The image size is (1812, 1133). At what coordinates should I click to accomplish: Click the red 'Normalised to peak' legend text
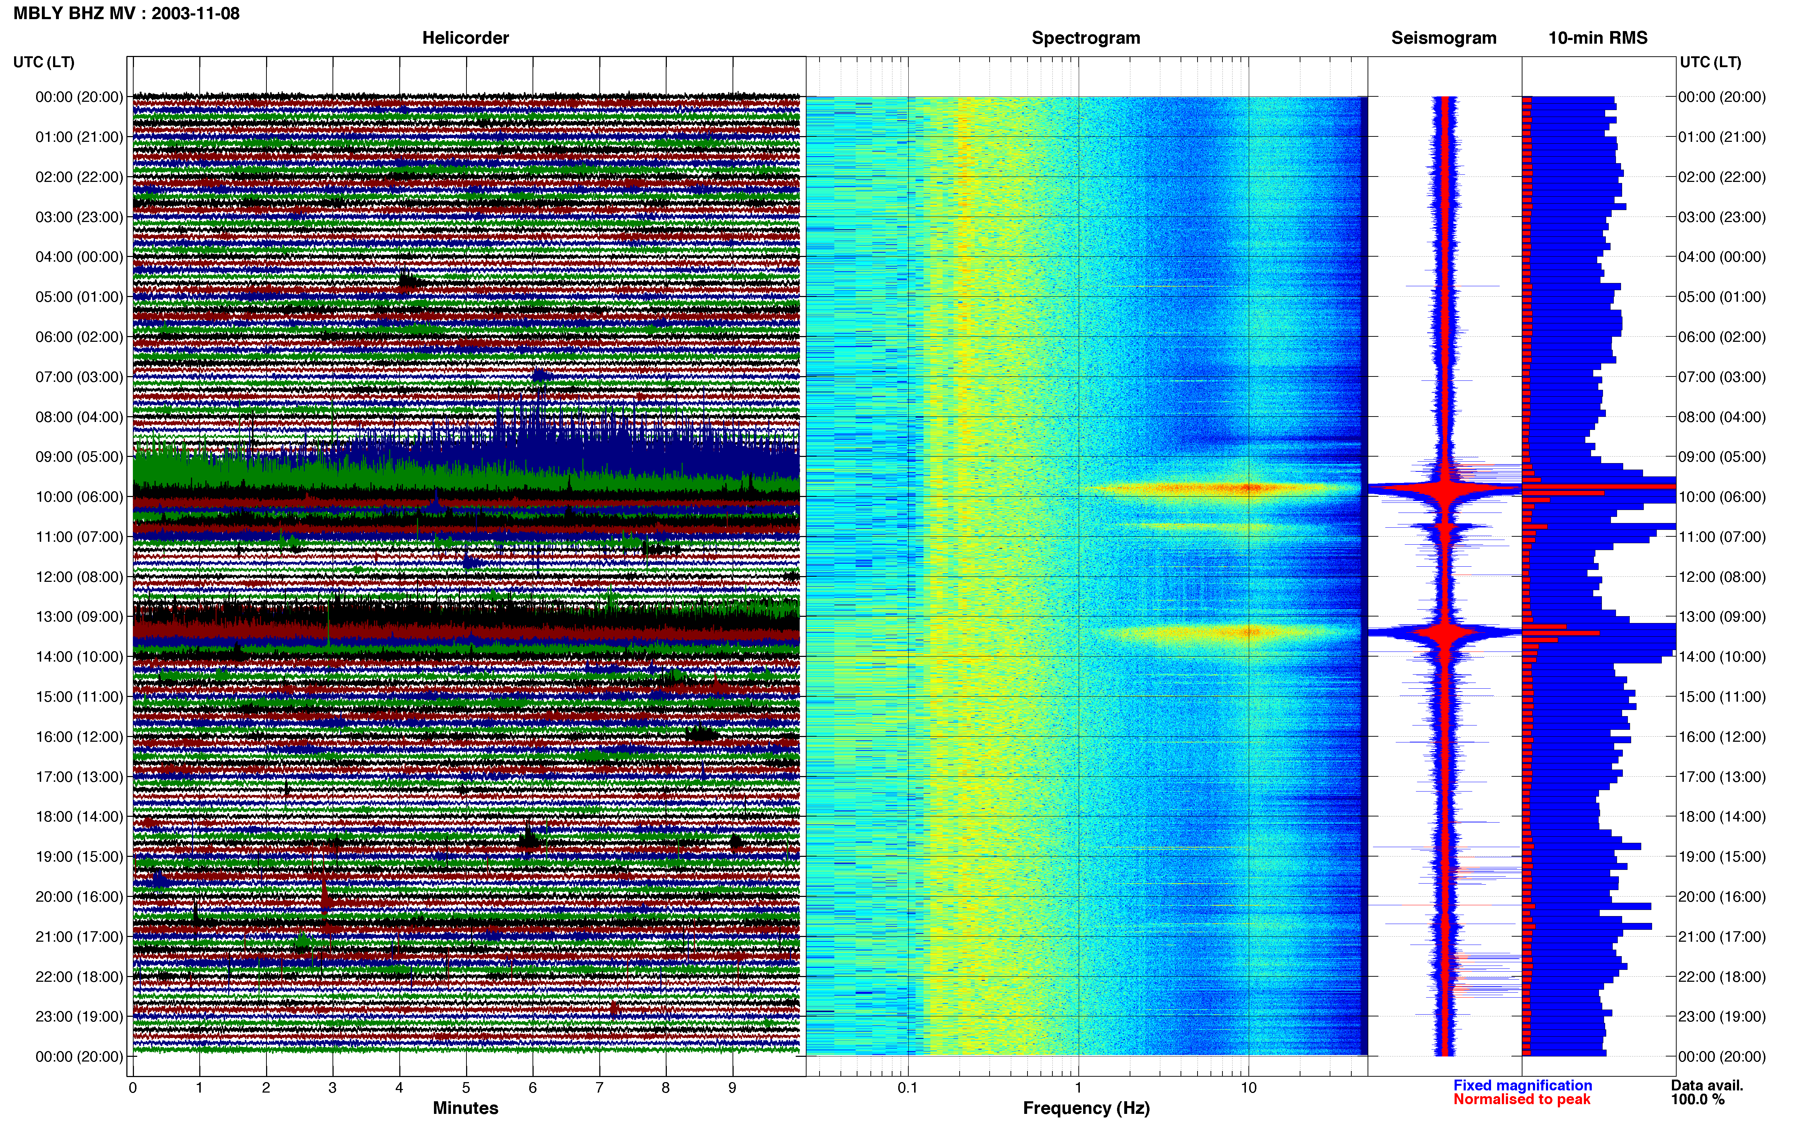point(1521,1100)
